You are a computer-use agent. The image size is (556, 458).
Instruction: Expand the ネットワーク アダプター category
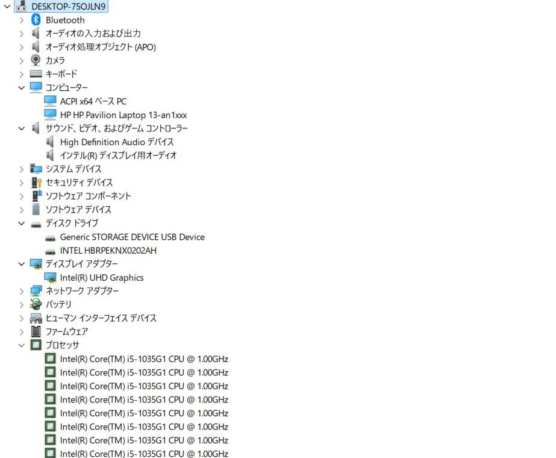pyautogui.click(x=22, y=291)
